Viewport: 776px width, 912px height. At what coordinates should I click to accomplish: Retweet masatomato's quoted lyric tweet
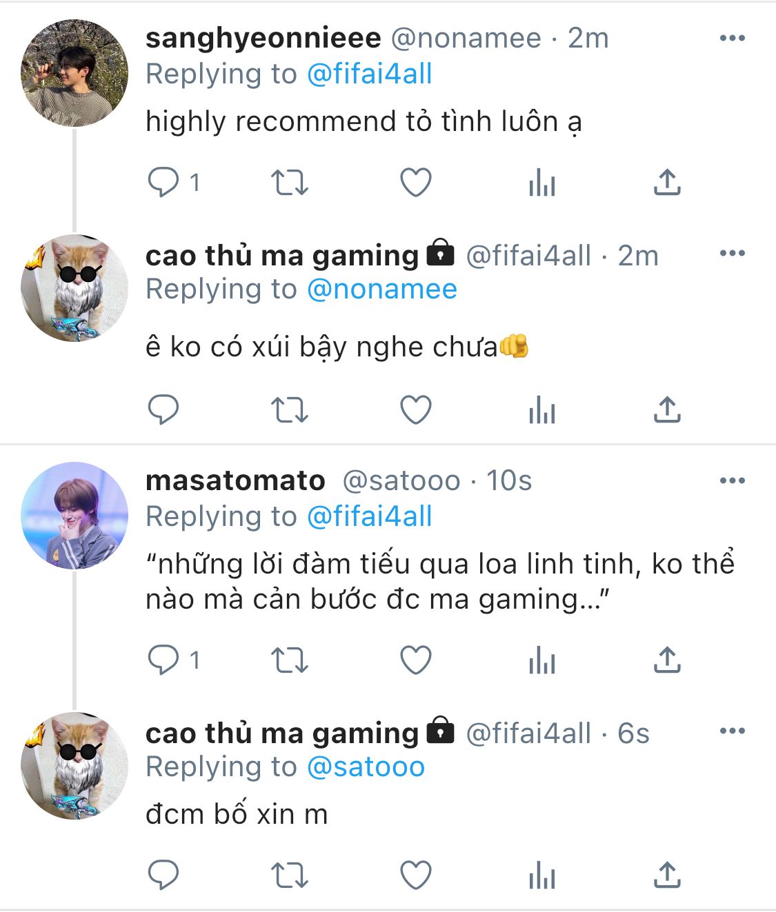tap(289, 660)
